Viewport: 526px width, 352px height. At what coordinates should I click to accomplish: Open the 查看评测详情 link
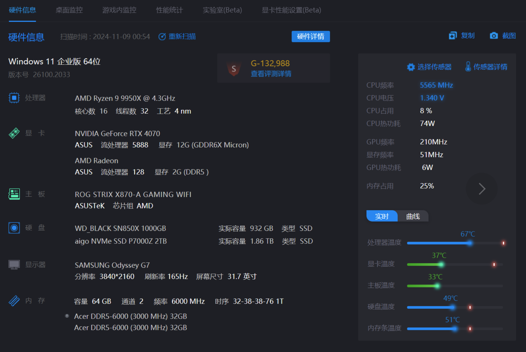(x=271, y=74)
